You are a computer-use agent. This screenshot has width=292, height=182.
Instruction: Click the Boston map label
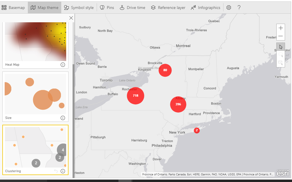coord(216,104)
